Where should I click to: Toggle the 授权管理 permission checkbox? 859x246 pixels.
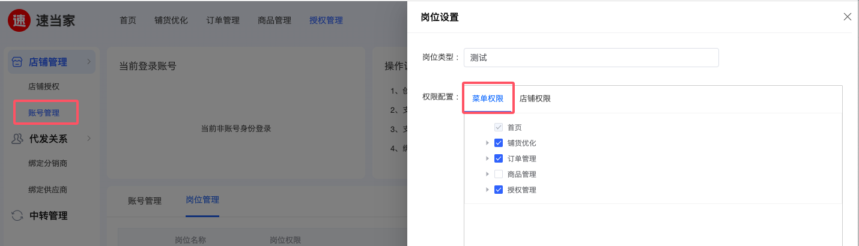498,190
